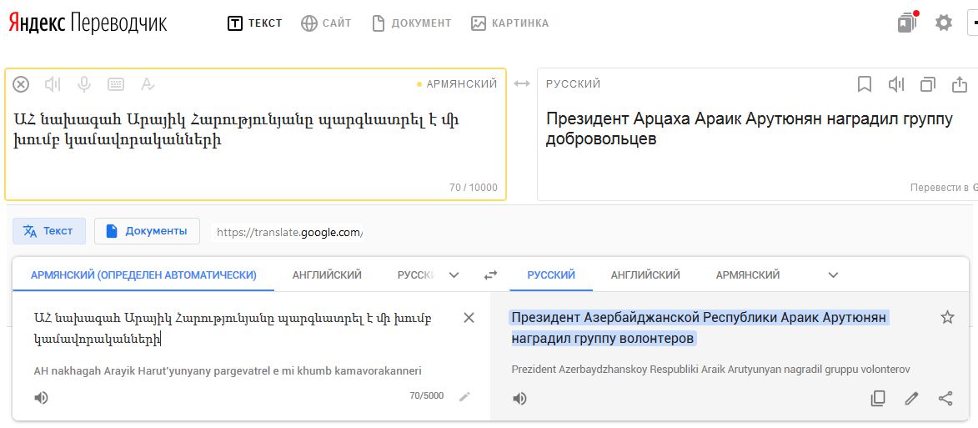Image resolution: width=978 pixels, height=428 pixels.
Task: Select Английский target language tab in Google
Action: point(645,275)
